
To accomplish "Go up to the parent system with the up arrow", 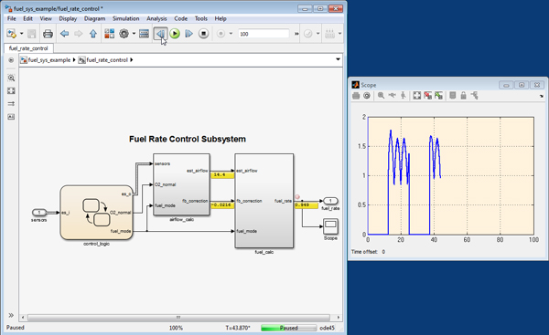I will pos(93,34).
